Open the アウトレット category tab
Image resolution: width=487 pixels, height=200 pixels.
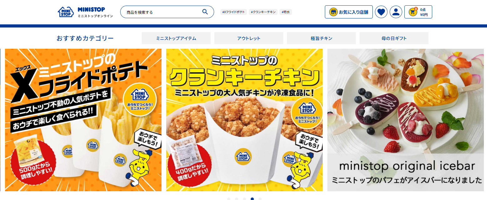[249, 38]
